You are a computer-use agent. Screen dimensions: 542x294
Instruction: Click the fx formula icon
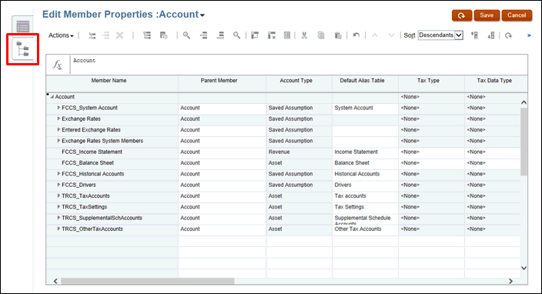[58, 65]
